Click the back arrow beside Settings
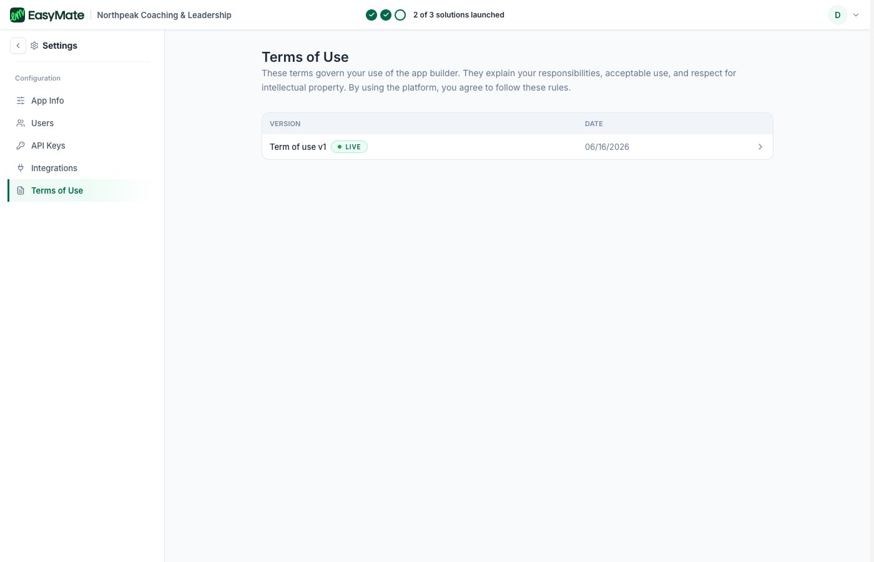Image resolution: width=874 pixels, height=562 pixels. point(18,46)
